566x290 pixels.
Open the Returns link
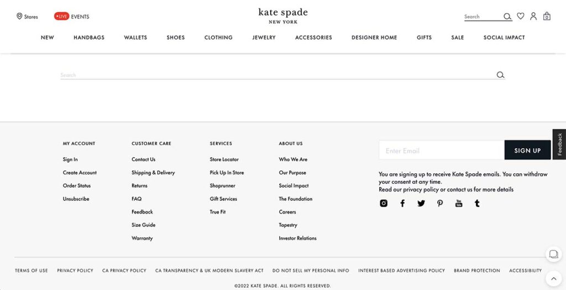pos(139,185)
